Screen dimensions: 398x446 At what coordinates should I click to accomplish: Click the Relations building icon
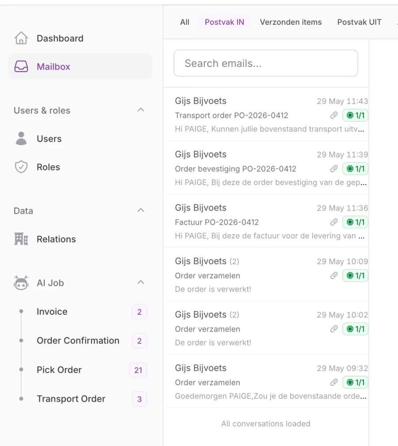[x=21, y=239]
